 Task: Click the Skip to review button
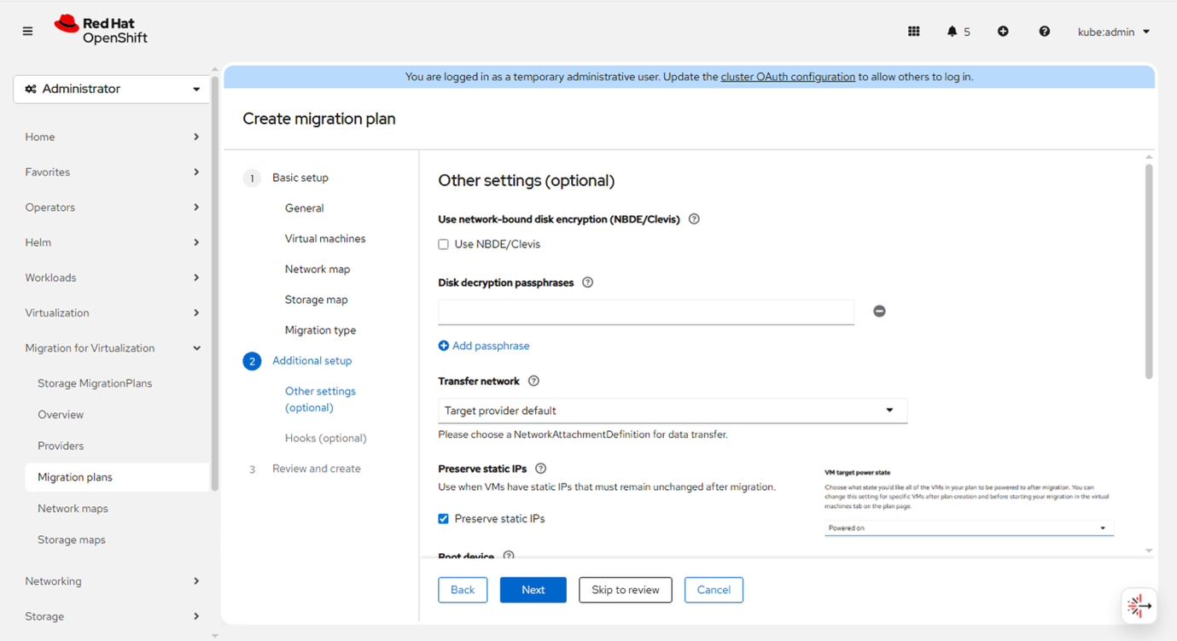(626, 590)
